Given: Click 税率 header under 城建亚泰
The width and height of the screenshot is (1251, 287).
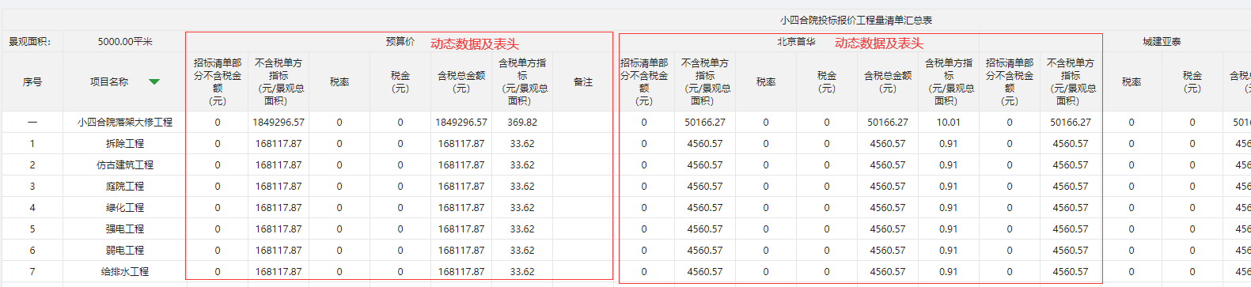Looking at the screenshot, I should click(1132, 81).
